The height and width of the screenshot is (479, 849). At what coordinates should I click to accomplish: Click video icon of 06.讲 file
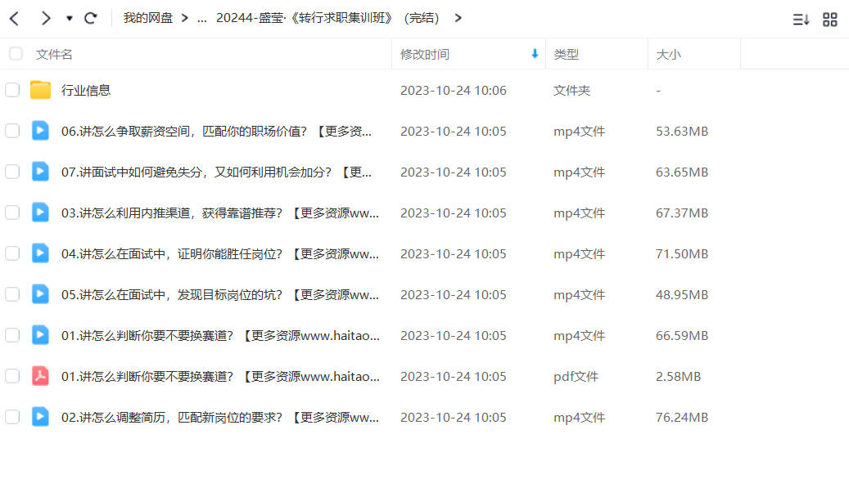click(40, 131)
